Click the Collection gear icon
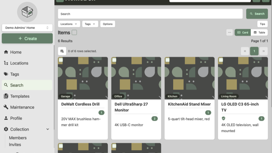The width and height of the screenshot is (272, 153). click(6, 129)
